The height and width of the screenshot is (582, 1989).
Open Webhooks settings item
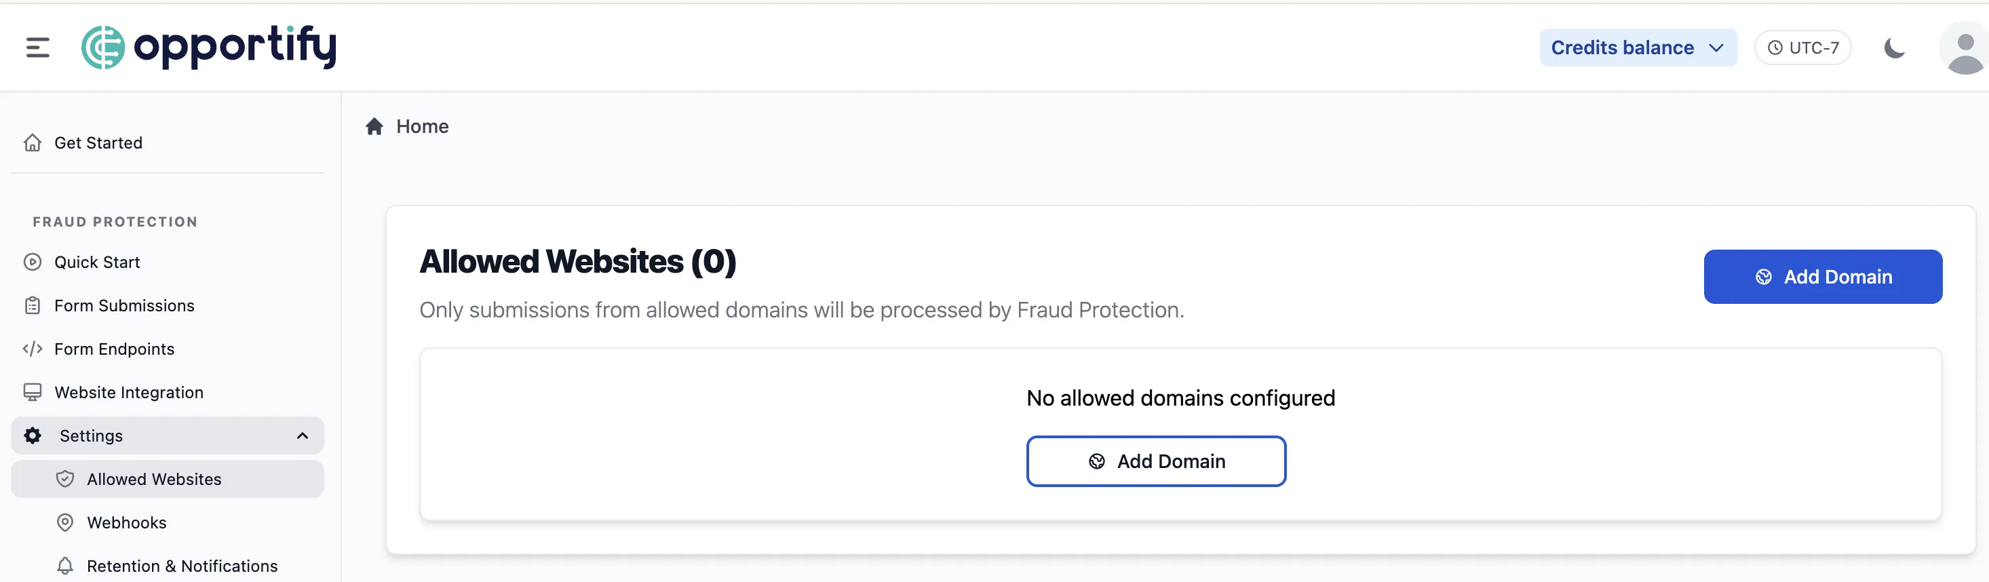[x=127, y=522]
